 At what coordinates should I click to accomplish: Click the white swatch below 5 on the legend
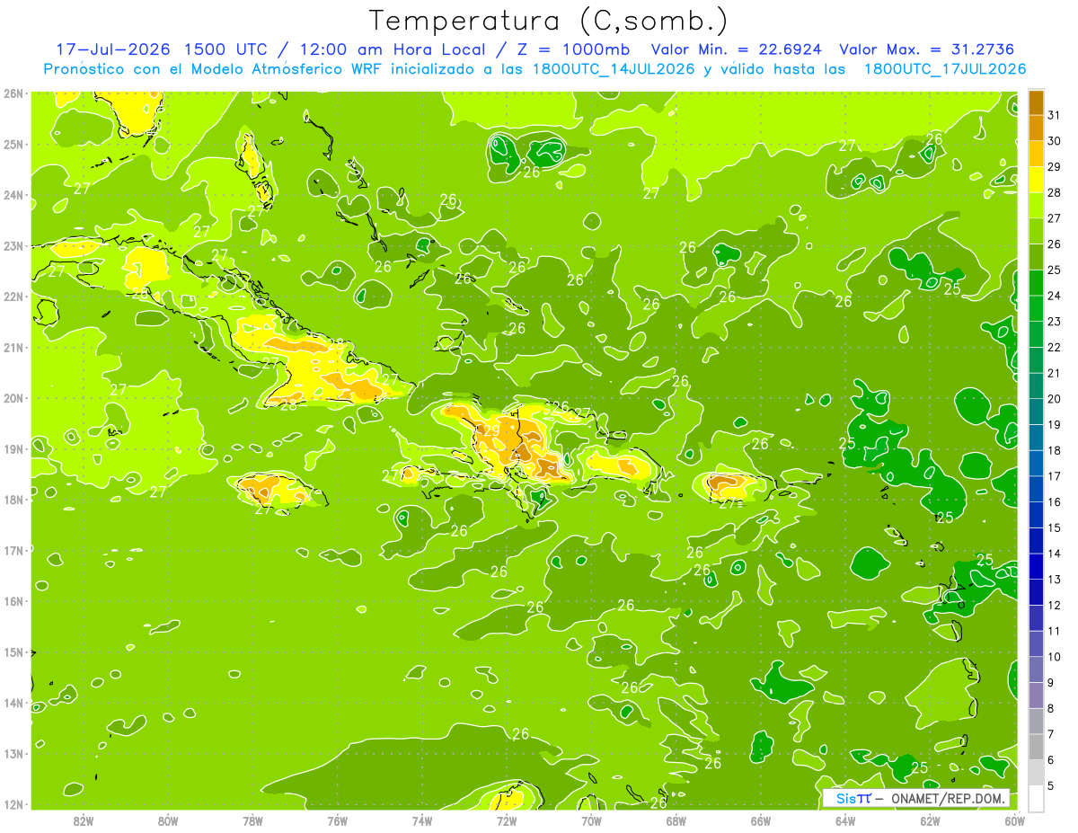[1036, 799]
